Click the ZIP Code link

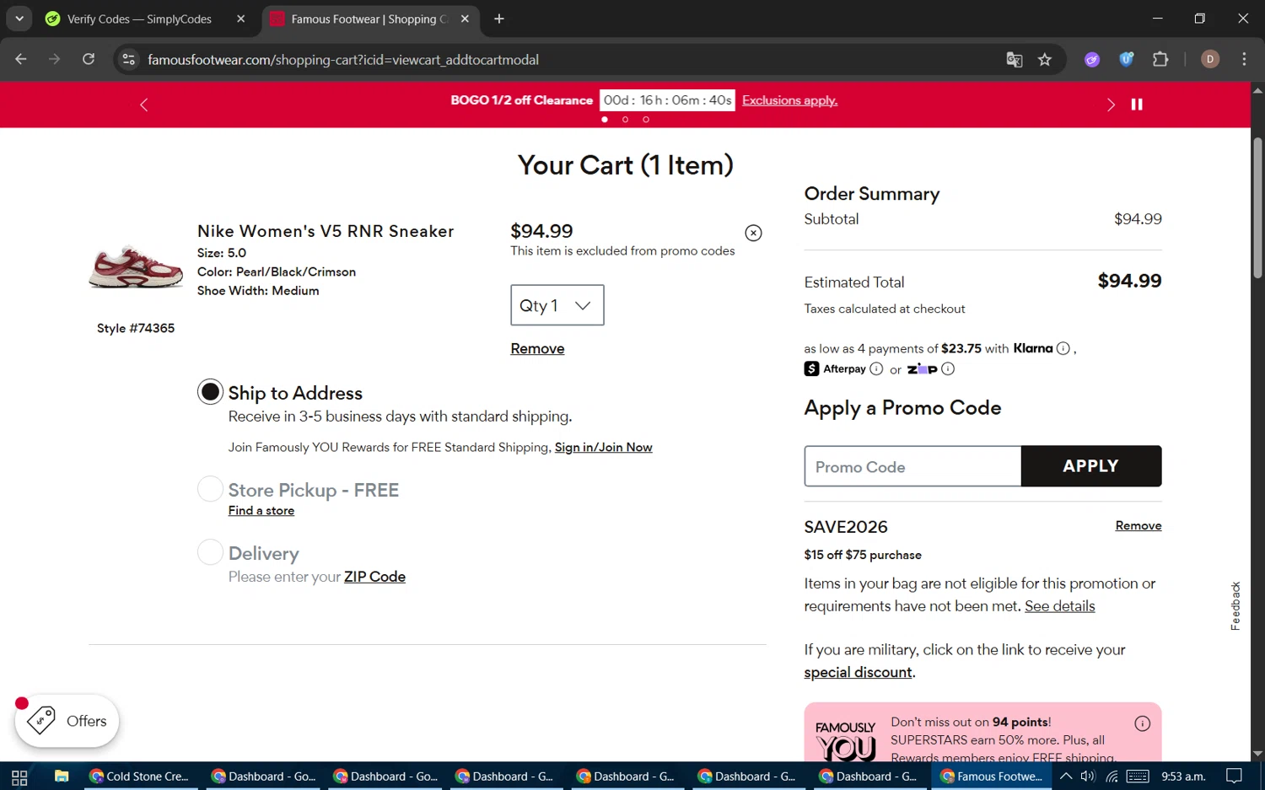[x=374, y=577]
